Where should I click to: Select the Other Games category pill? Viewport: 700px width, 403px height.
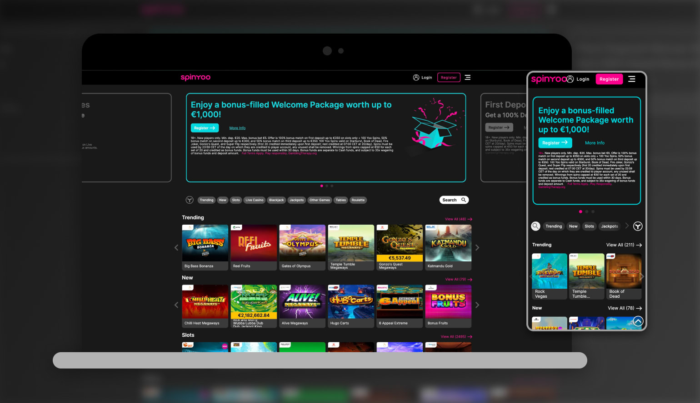tap(320, 200)
